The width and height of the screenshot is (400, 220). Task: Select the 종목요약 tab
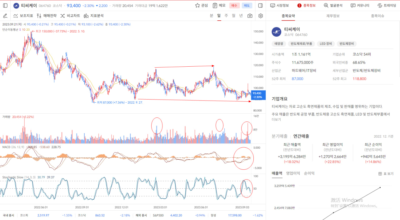point(288,16)
